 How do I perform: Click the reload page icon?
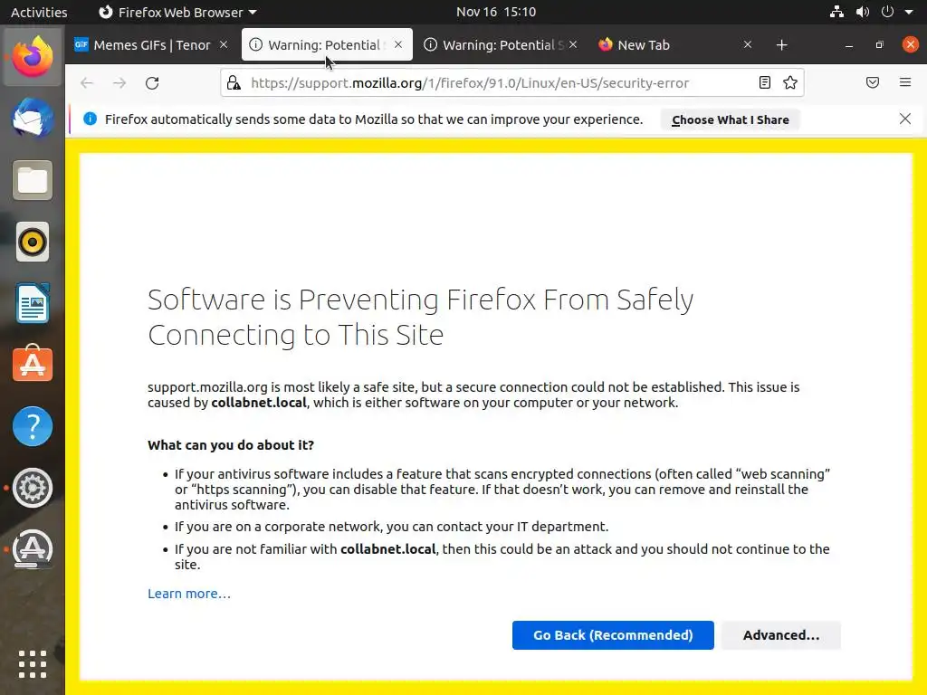[152, 83]
